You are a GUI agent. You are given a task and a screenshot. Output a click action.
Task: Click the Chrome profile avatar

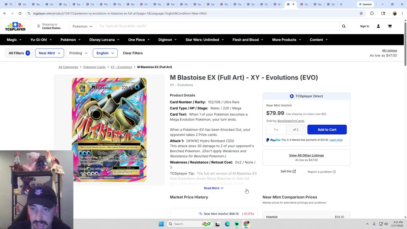click(x=395, y=13)
